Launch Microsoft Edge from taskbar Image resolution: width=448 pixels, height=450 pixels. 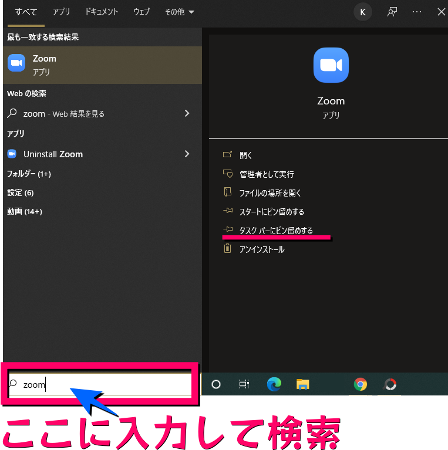(x=274, y=384)
